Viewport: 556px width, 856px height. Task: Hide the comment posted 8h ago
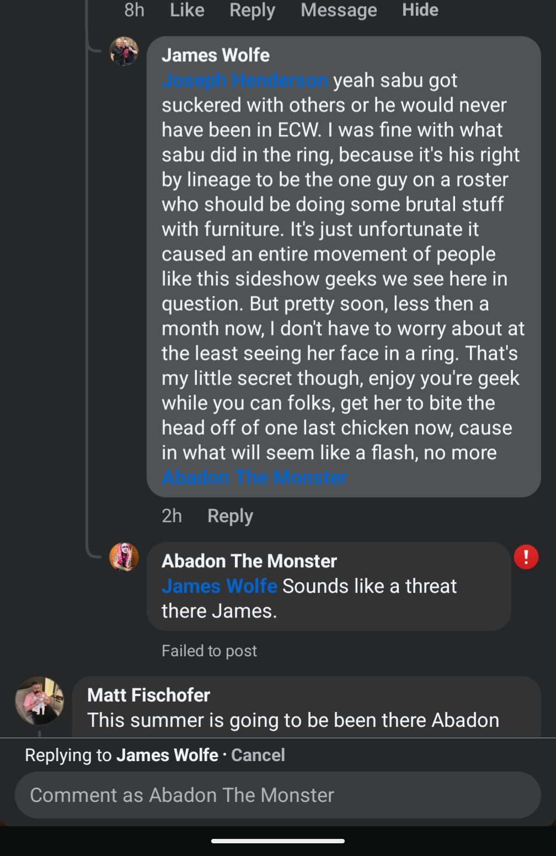click(x=420, y=10)
